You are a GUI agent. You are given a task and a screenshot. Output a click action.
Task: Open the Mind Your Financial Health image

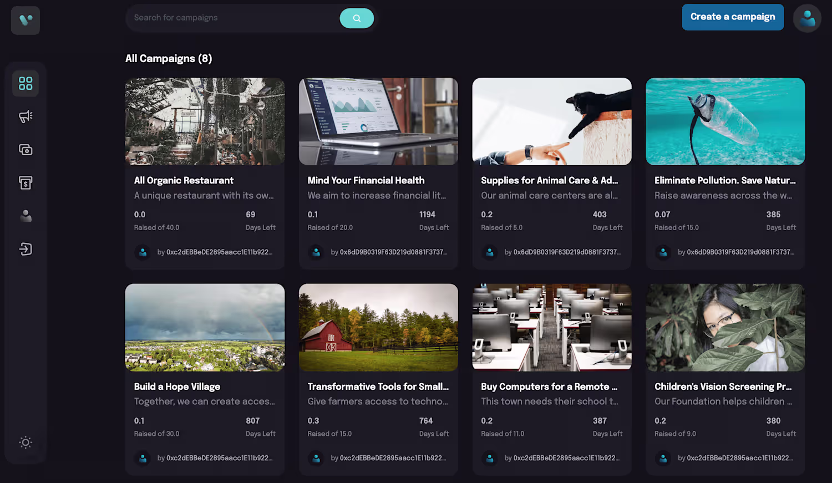[x=378, y=121]
